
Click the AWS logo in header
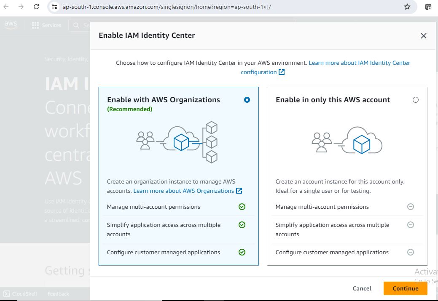[11, 25]
